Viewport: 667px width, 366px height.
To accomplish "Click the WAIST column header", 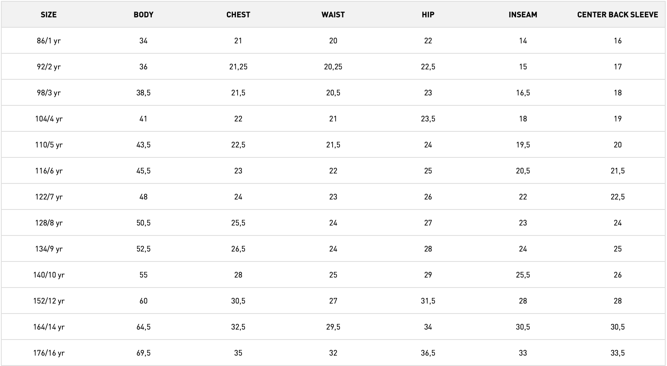I will pyautogui.click(x=333, y=15).
